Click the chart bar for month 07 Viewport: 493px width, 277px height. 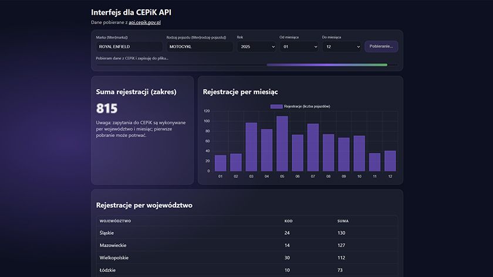click(x=313, y=148)
